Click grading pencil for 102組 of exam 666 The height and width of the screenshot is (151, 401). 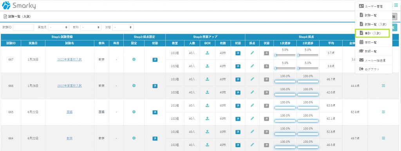(x=252, y=92)
